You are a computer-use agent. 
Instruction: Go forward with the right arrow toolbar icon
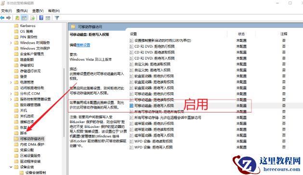pos(9,18)
